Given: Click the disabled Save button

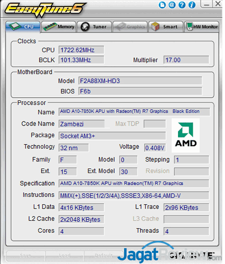Looking at the screenshot, I should coord(26,256).
